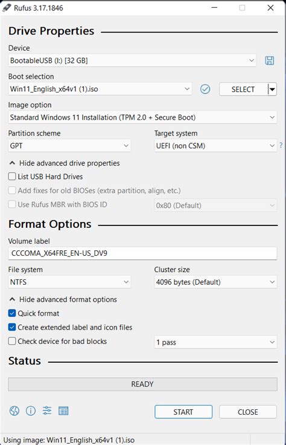The image size is (286, 445).
Task: Click the READY progress bar
Action: coord(142,384)
